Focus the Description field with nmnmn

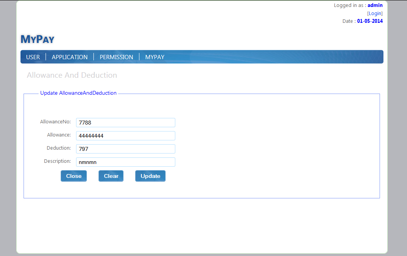pyautogui.click(x=125, y=162)
